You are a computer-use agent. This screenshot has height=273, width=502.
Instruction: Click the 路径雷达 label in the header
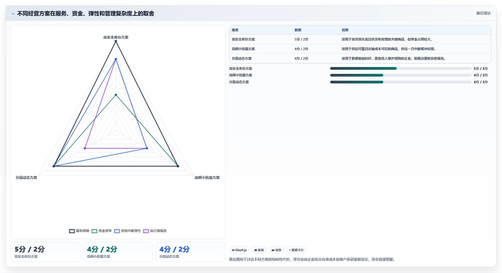point(483,13)
